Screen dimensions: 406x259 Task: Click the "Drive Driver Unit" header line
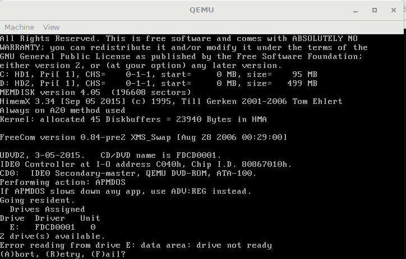pos(50,218)
